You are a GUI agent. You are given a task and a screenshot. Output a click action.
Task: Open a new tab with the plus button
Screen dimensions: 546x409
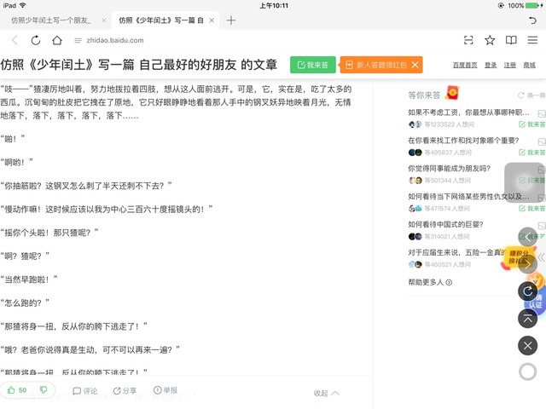[x=231, y=20]
